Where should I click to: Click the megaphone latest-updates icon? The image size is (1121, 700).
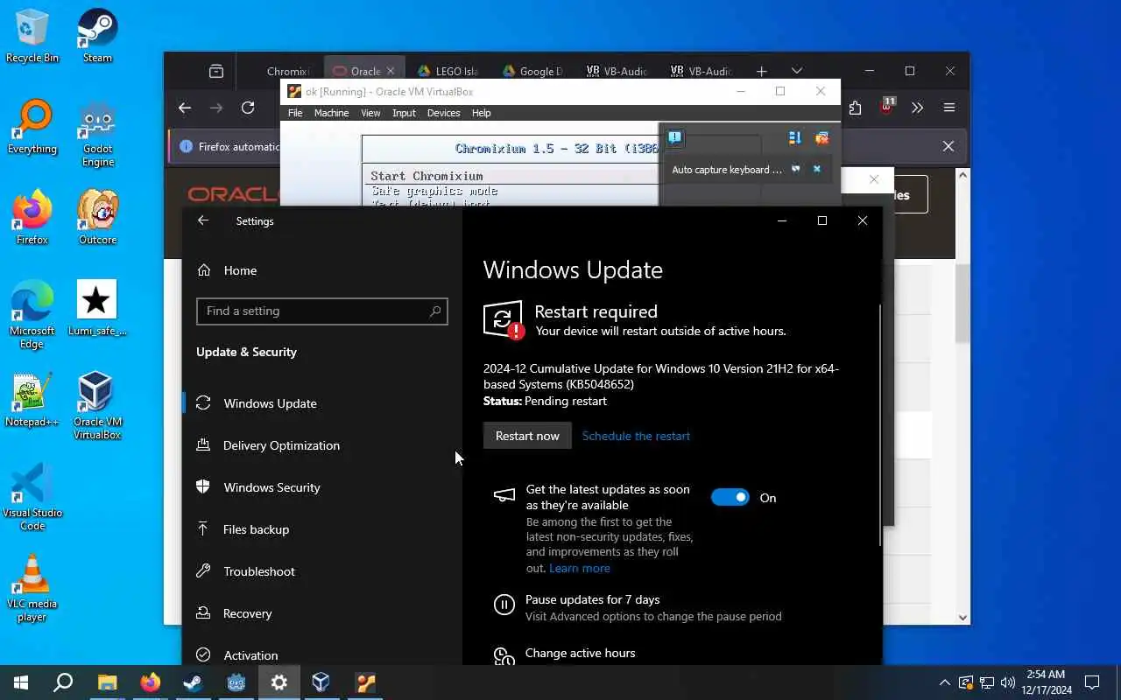tap(504, 495)
